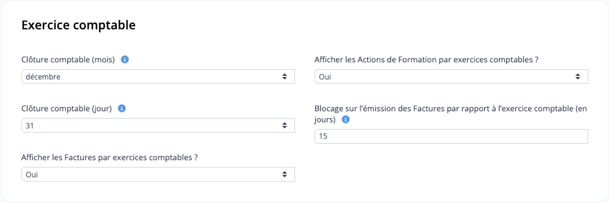Viewport: 609px width, 203px height.
Task: Click arrows on Actions de Formation selector
Action: 578,76
